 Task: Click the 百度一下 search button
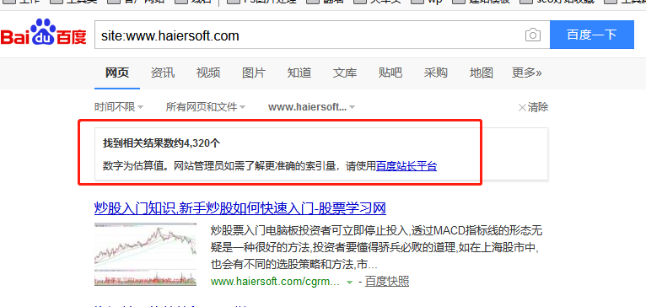point(592,35)
